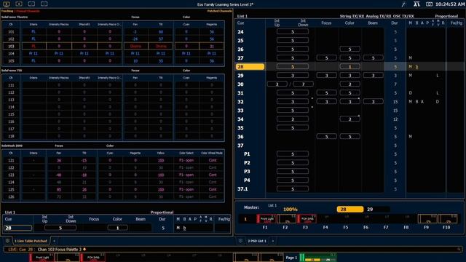
Task: Click the F3 fader tile in master panel
Action: (307, 219)
